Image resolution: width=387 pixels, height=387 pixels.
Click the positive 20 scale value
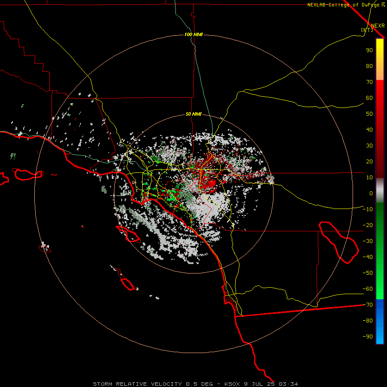[x=369, y=162]
